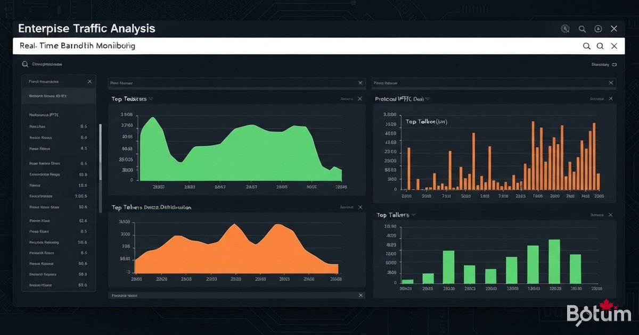Click the search icon atop the left sidebar
Screen dimensions: 639x335
click(x=24, y=63)
